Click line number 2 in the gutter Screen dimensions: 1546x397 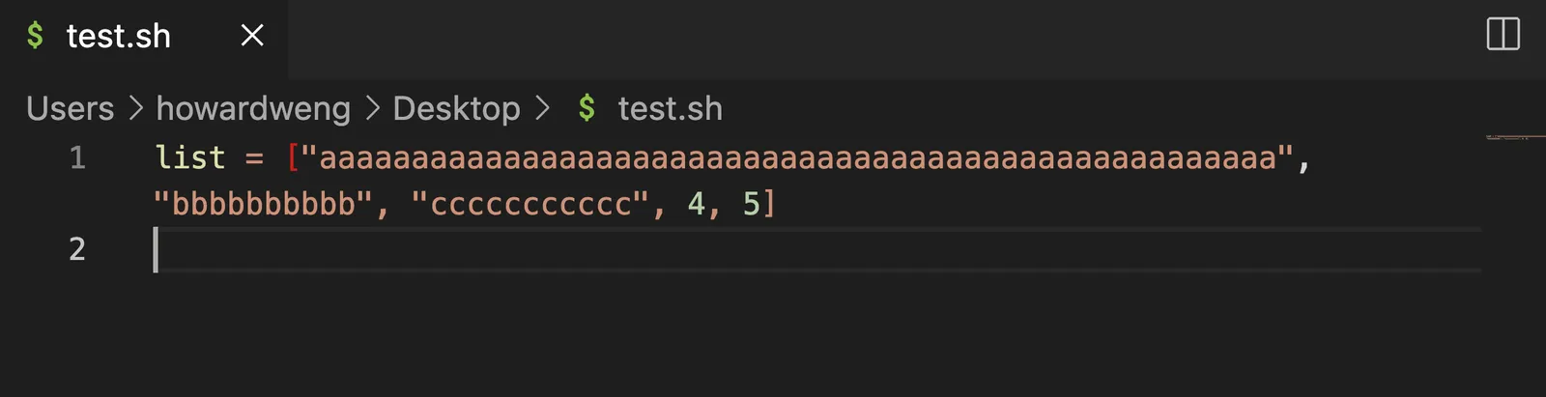tap(77, 249)
